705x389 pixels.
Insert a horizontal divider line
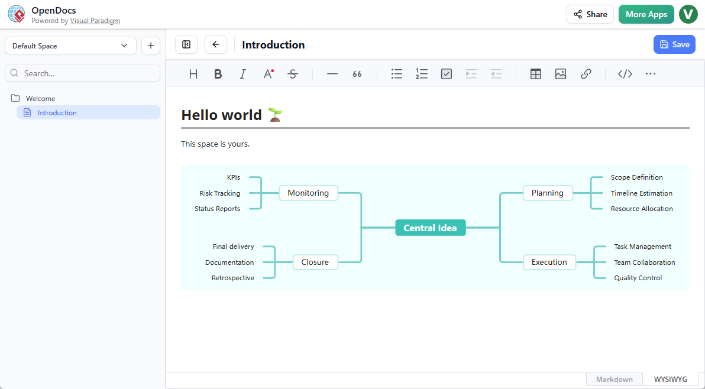click(332, 73)
